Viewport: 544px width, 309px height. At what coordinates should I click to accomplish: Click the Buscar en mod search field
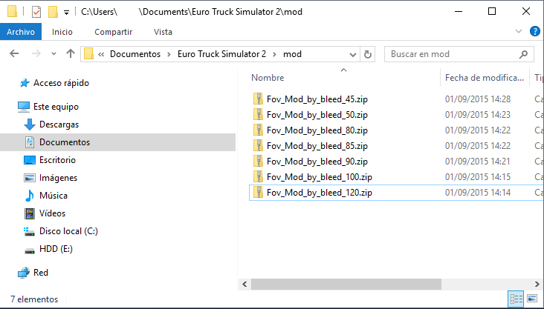pyautogui.click(x=453, y=54)
